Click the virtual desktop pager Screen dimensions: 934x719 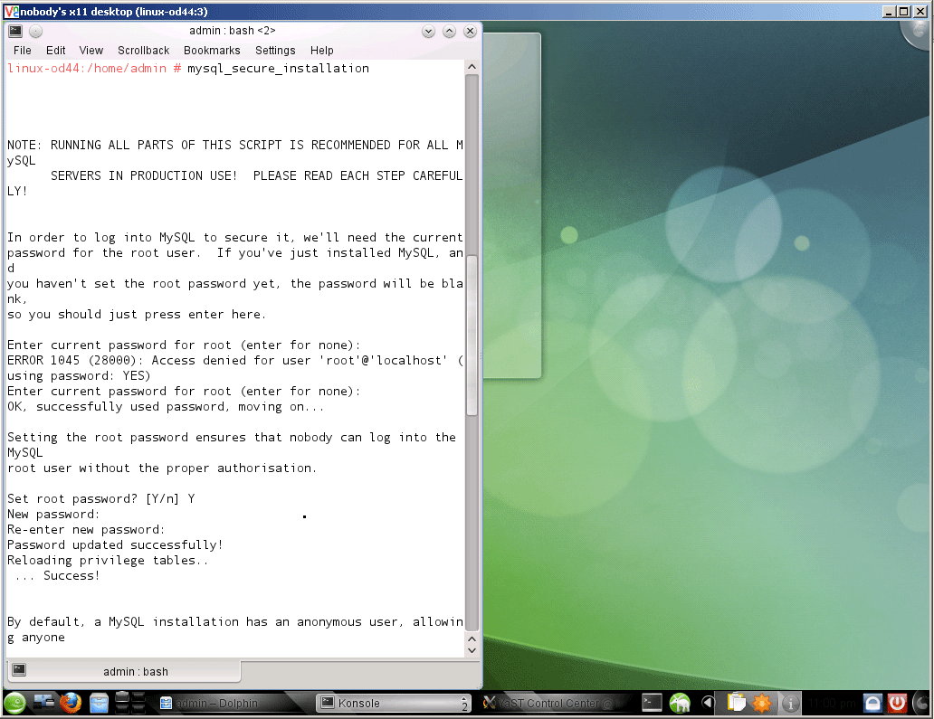point(129,703)
